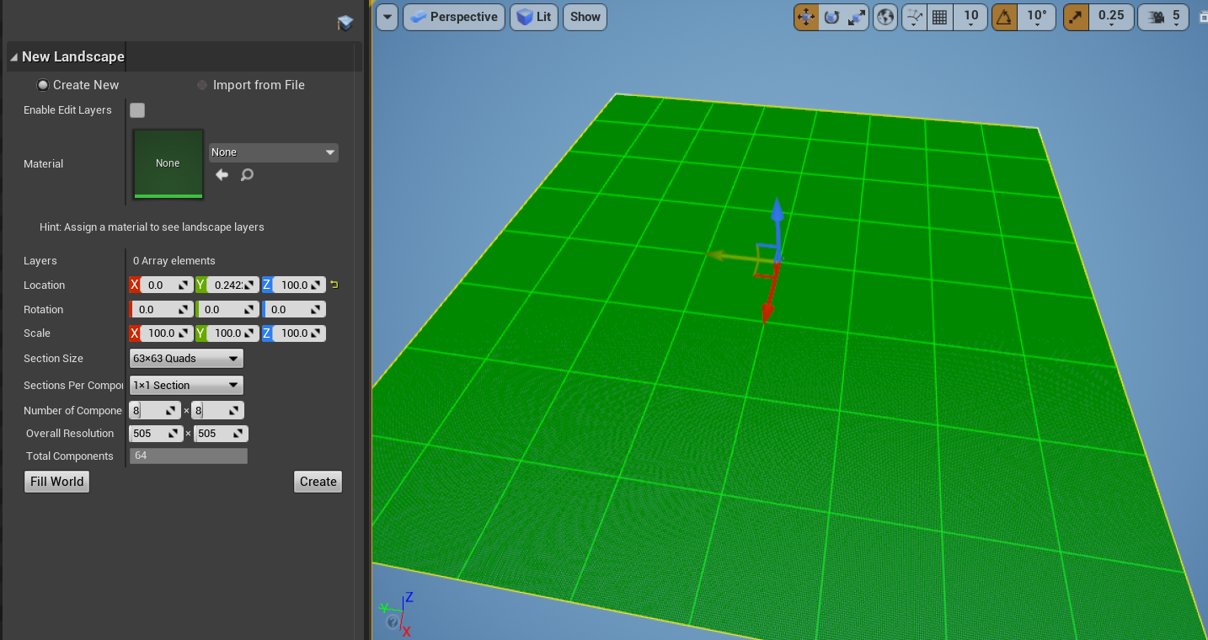Screen dimensions: 1208x640
Task: Open the Material None dropdown
Action: pos(274,152)
